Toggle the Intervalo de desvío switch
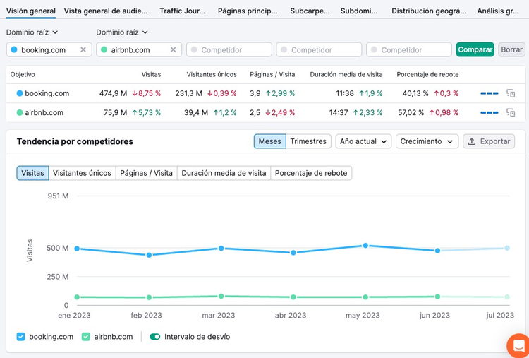 click(155, 337)
